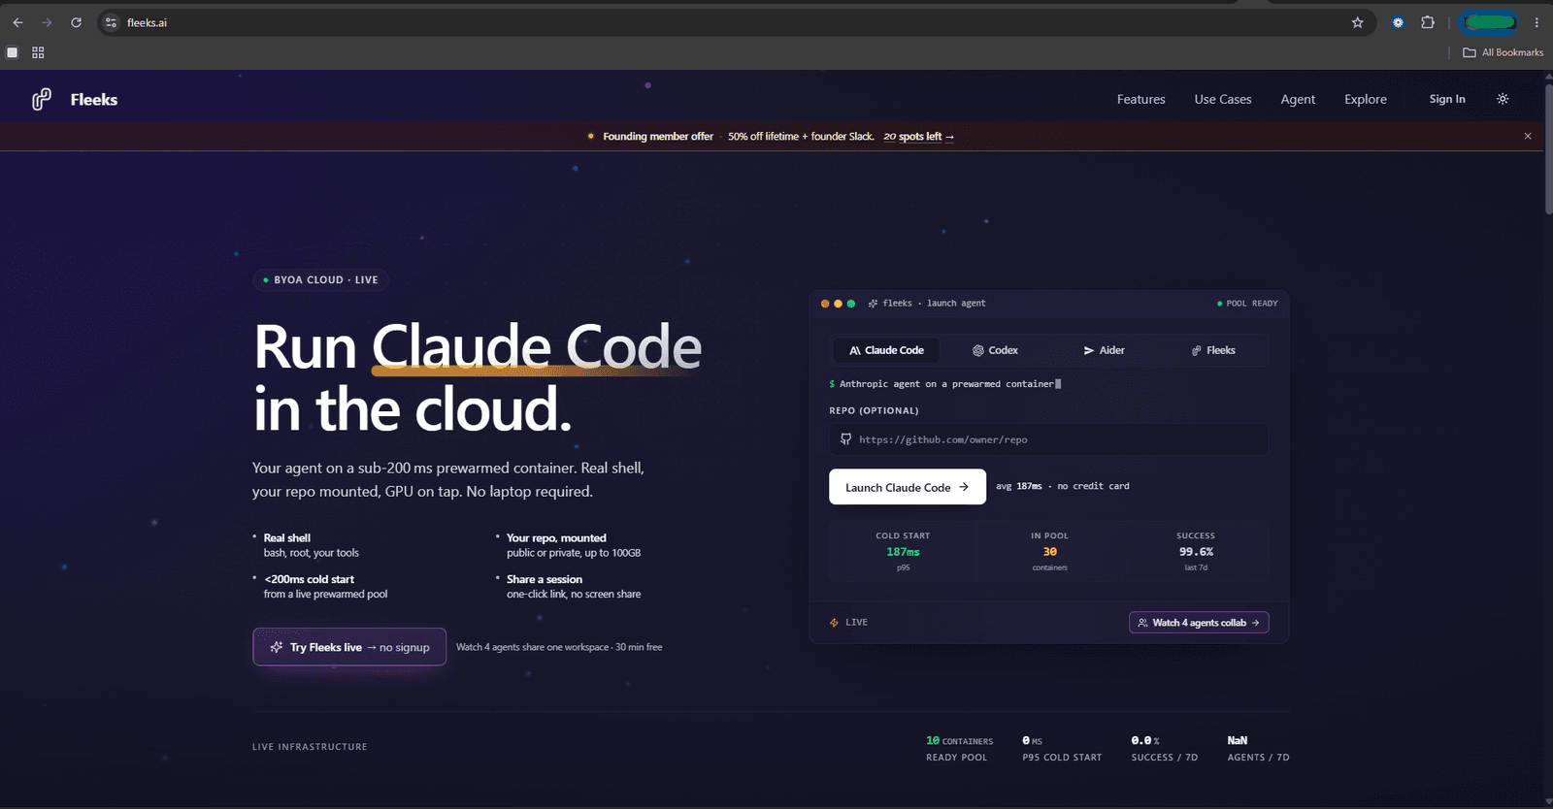Screen dimensions: 1553x809
Task: Click the Fleeks logo icon
Action: tap(42, 99)
